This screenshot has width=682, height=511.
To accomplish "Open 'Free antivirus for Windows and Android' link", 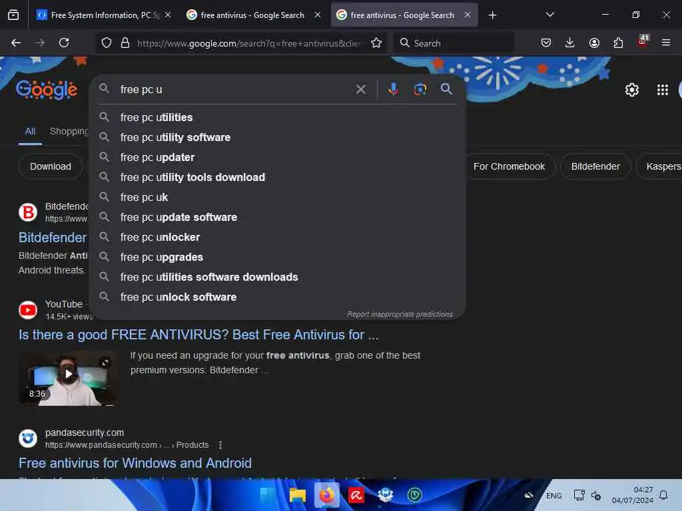I will [135, 463].
